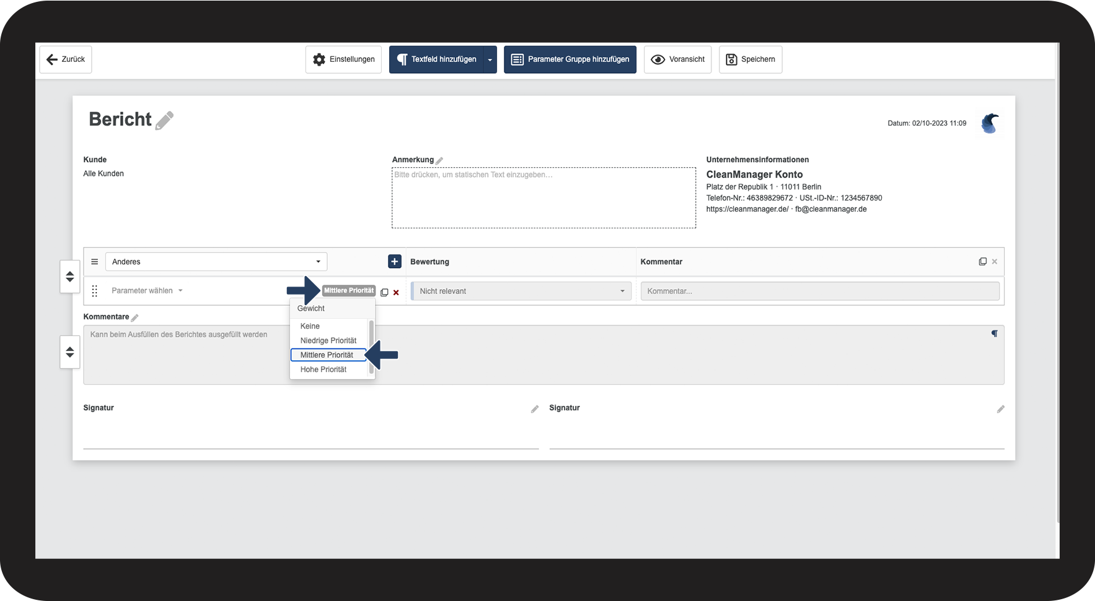This screenshot has width=1095, height=601.
Task: Edit the Kommentare pencil icon
Action: pyautogui.click(x=134, y=318)
